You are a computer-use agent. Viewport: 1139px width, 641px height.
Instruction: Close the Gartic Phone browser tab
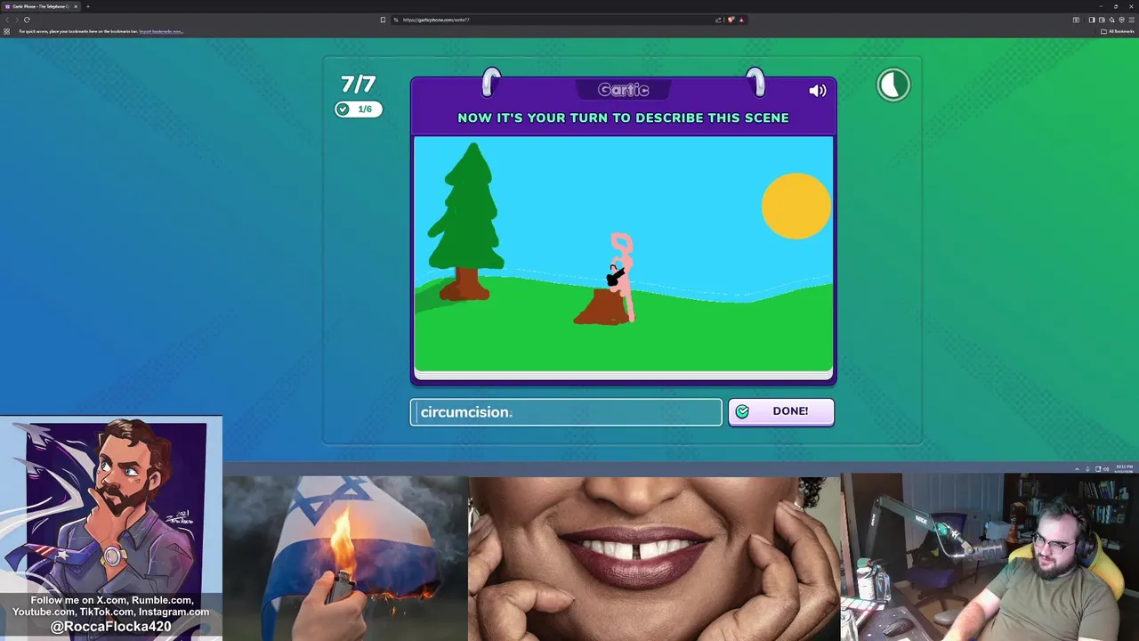click(76, 6)
